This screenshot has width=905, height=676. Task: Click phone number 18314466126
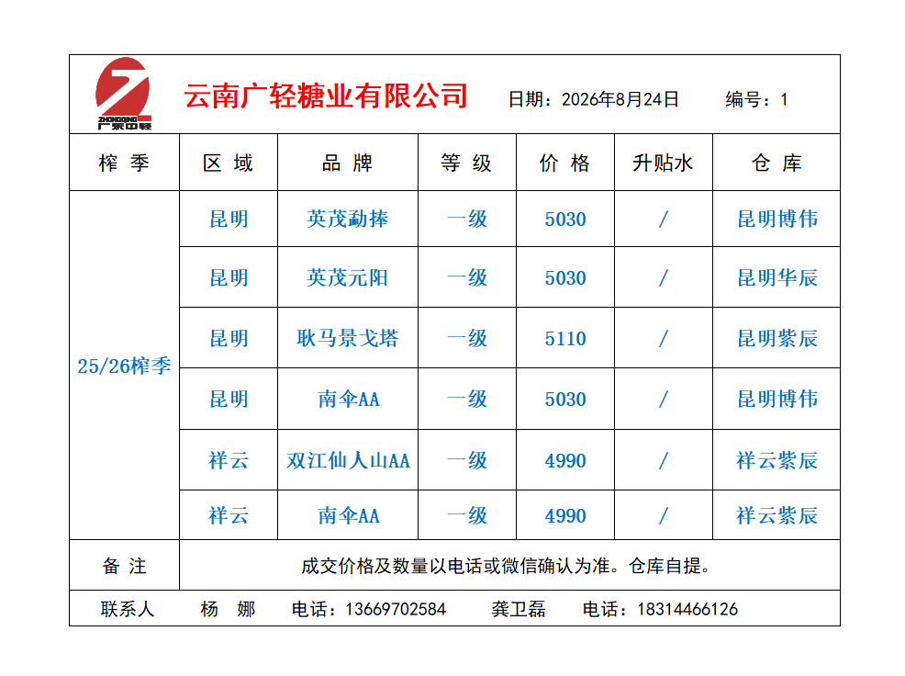[x=687, y=609]
